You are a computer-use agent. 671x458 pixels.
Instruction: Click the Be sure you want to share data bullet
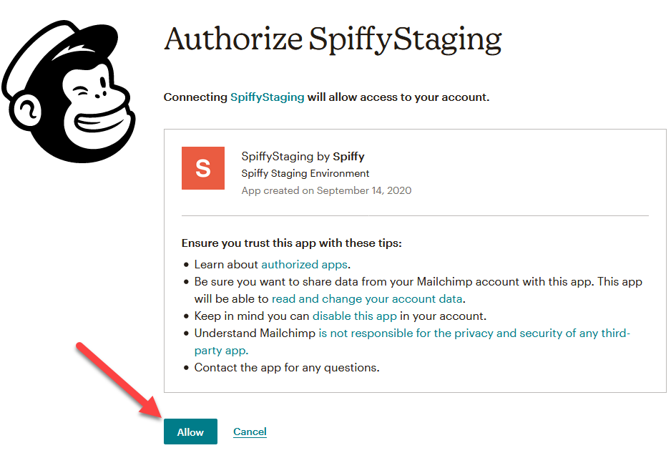coord(418,291)
